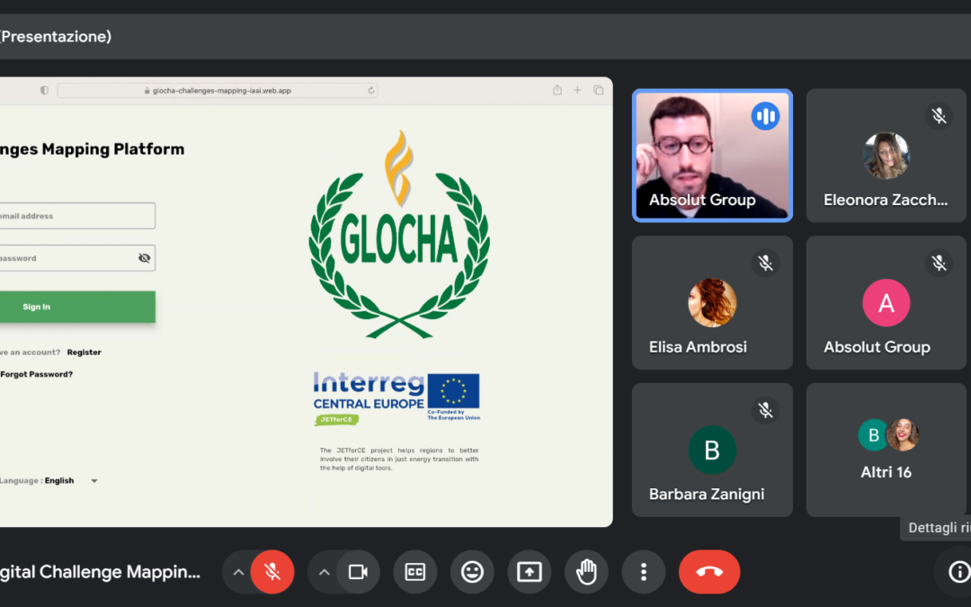Image resolution: width=971 pixels, height=607 pixels.
Task: Click the green Sign In button
Action: [76, 307]
